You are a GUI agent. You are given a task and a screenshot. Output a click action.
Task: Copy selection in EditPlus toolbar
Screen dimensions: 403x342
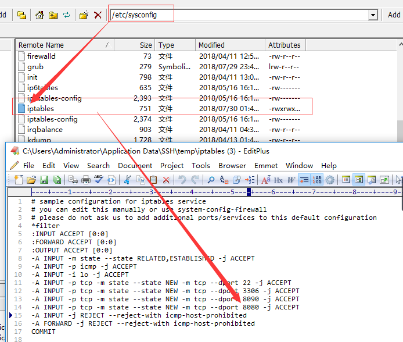141,180
